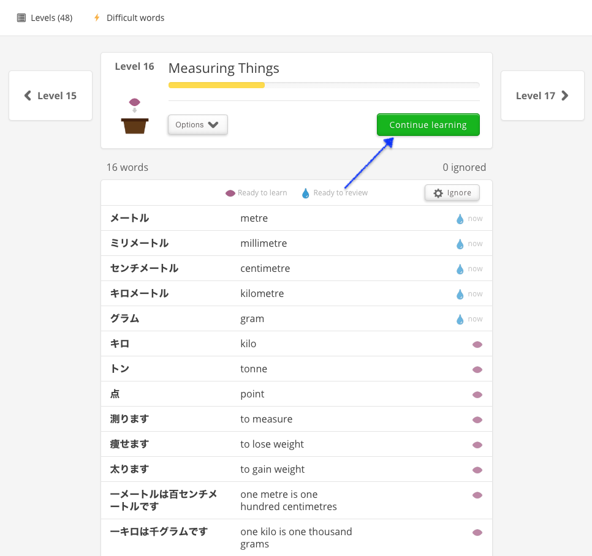Click the seed icon for to gain weight
Viewport: 592px width, 556px height.
[x=477, y=470]
